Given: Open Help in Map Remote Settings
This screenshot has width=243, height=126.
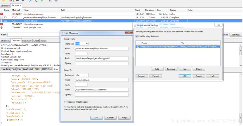Looking at the screenshot, I should 213,76.
